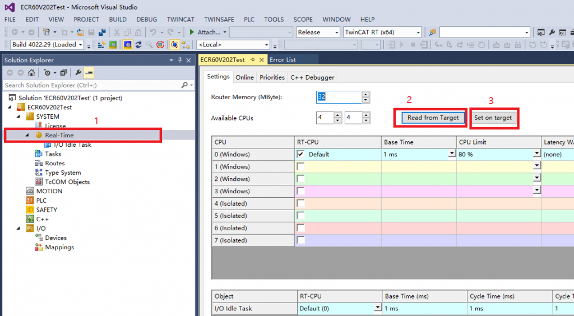Image resolution: width=574 pixels, height=316 pixels.
Task: Click the Scan magic wand icon
Action: [149, 45]
